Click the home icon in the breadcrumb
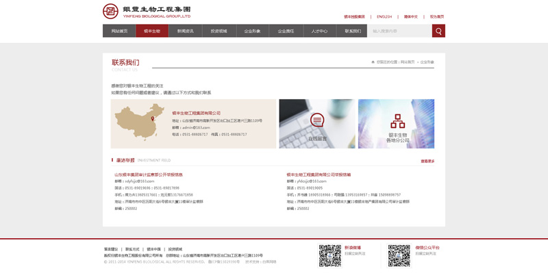548x273 pixels. click(373, 62)
